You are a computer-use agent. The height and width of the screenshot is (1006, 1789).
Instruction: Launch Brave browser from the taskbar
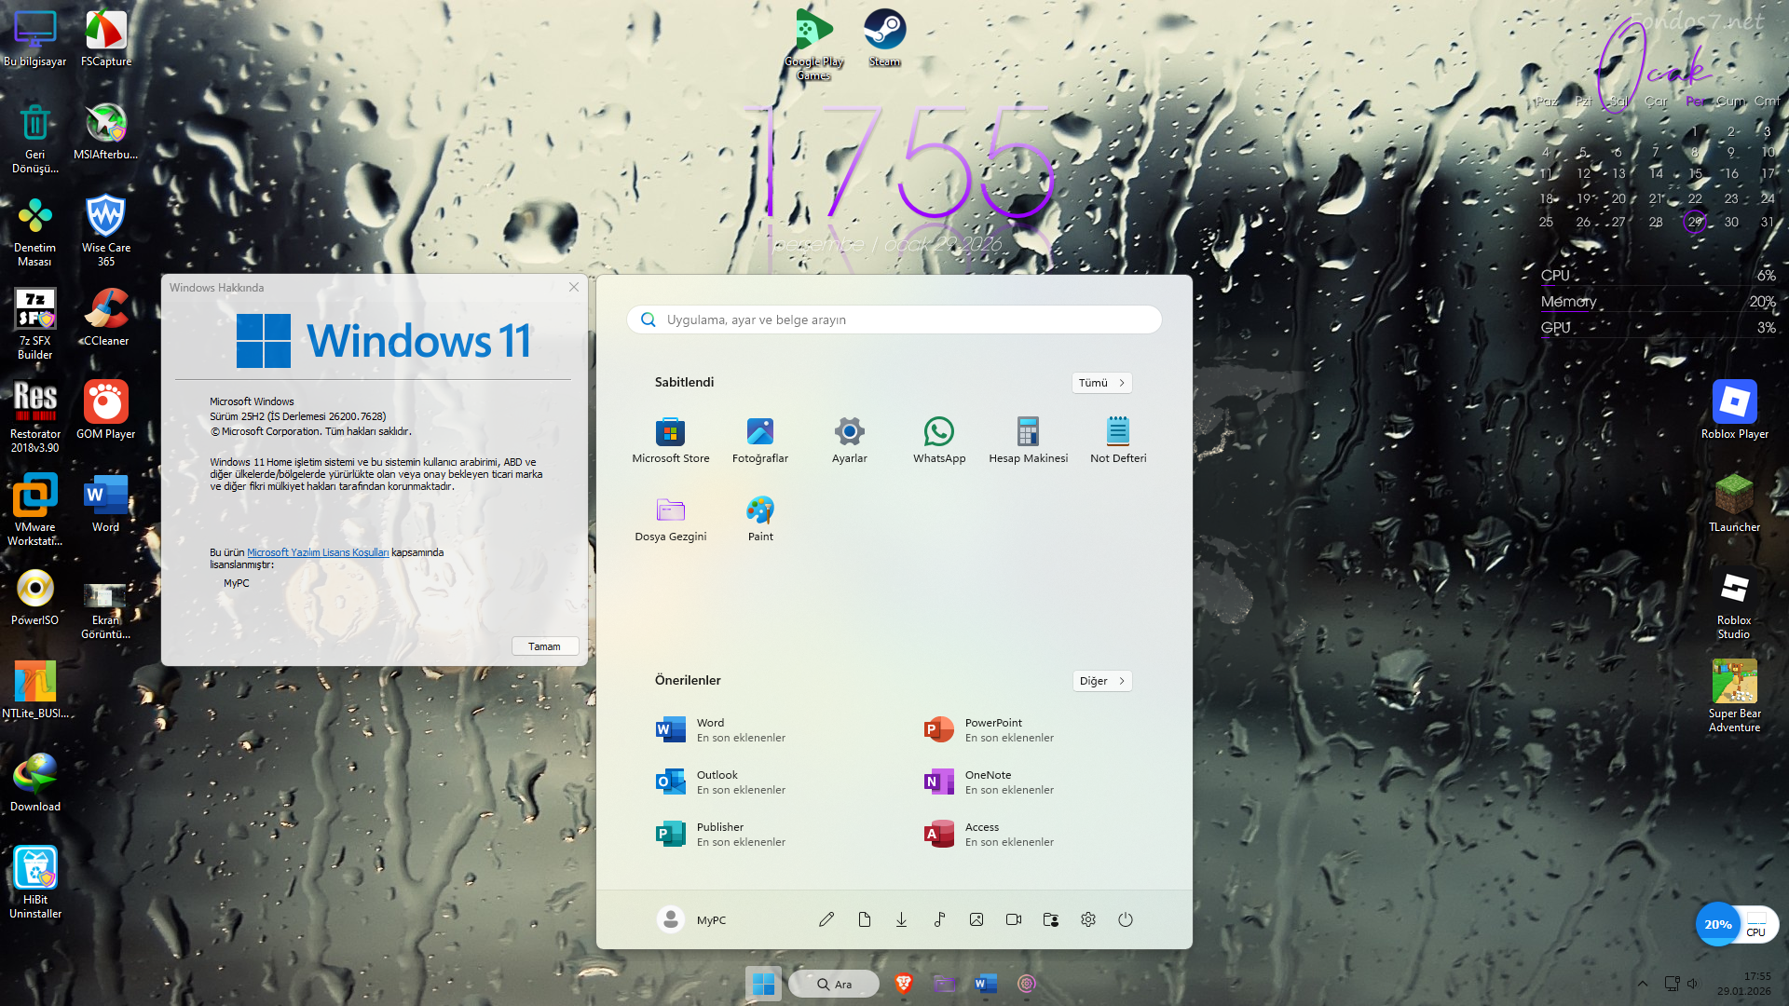pos(903,984)
